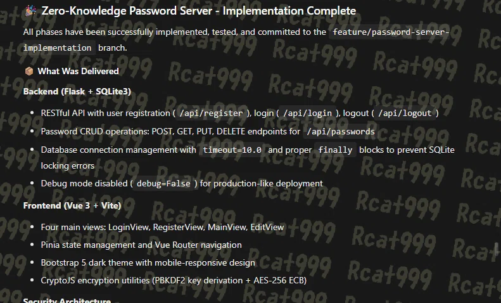501x303 pixels.
Task: Click the Bootstrap 5 dark theme bullet line
Action: tap(148, 262)
